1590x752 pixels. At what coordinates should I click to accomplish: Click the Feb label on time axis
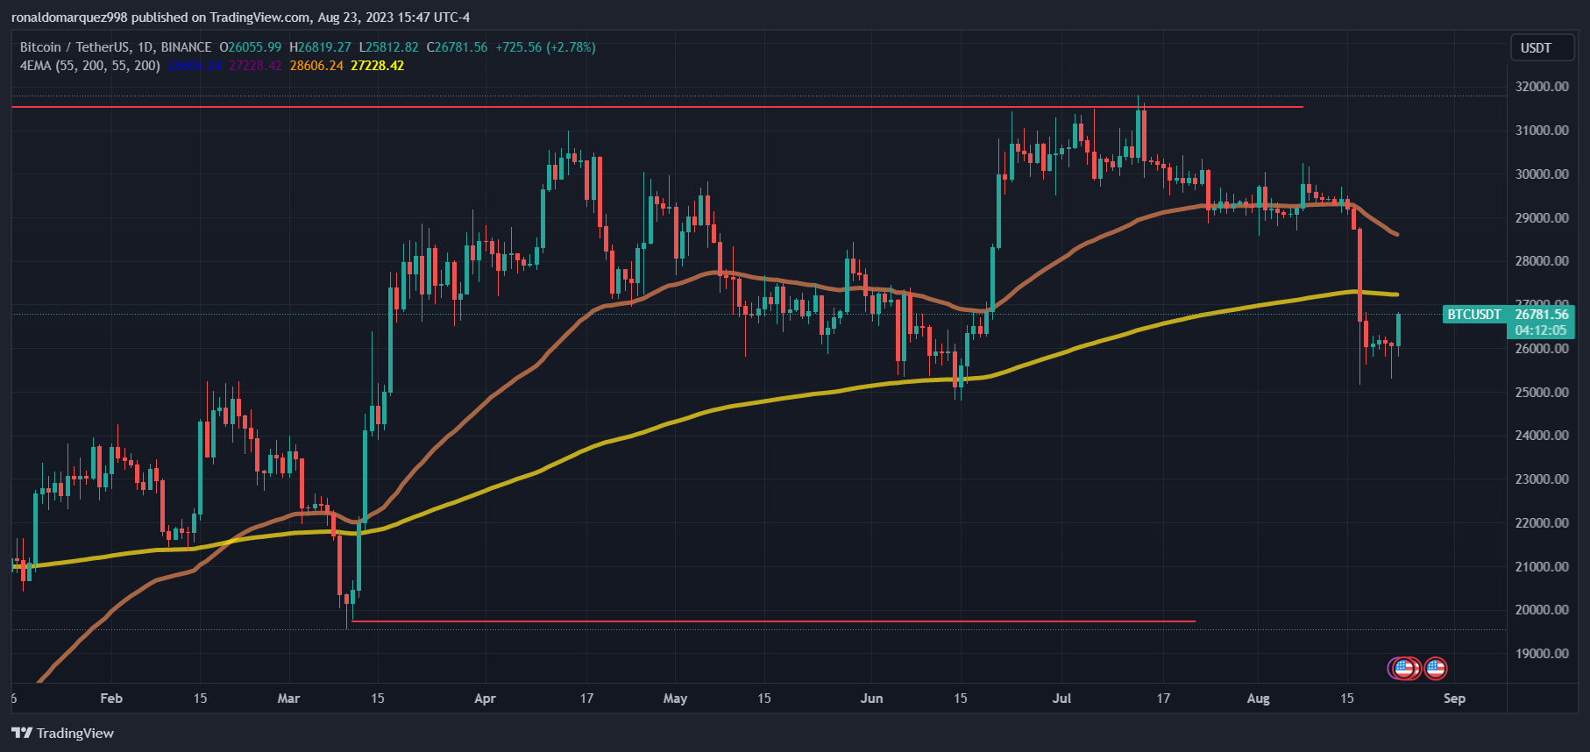111,699
